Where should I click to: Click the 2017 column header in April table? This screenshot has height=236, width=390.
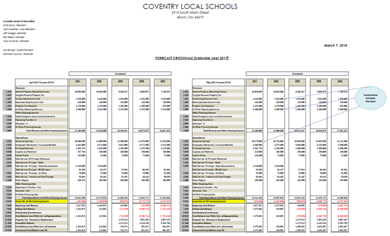pyautogui.click(x=78, y=83)
